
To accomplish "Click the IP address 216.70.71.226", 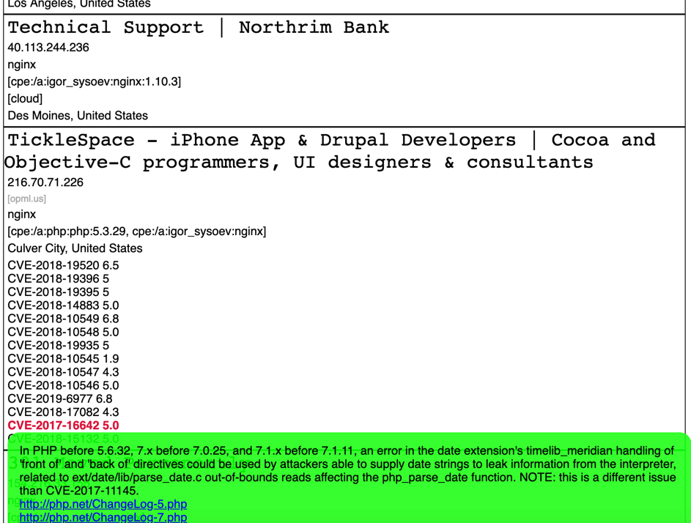I will click(x=45, y=182).
